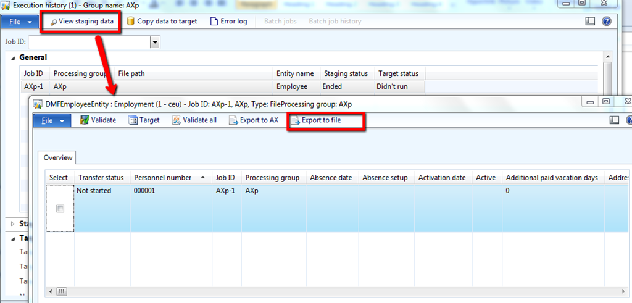
Task: Collapse the General section
Action: (14, 58)
